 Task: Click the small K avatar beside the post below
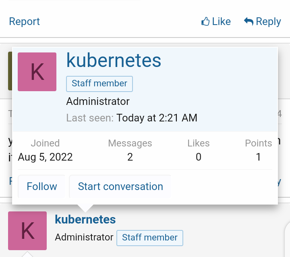[x=27, y=231]
